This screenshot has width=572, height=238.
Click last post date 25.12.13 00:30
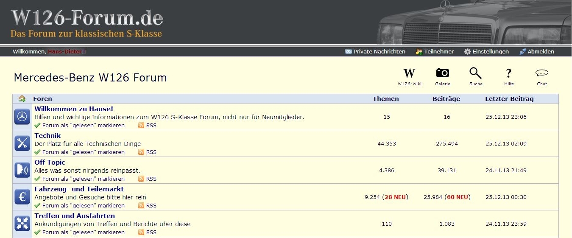(506, 197)
